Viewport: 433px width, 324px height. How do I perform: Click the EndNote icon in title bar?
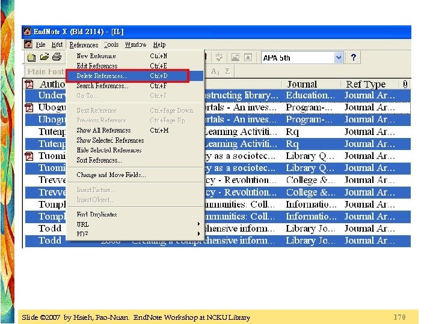[x=27, y=32]
